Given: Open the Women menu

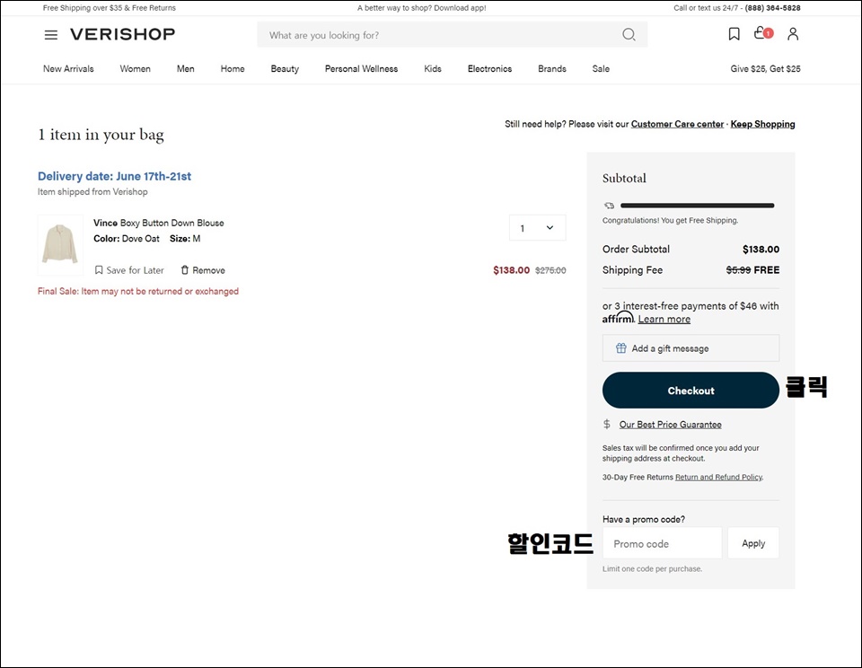Looking at the screenshot, I should pyautogui.click(x=135, y=69).
